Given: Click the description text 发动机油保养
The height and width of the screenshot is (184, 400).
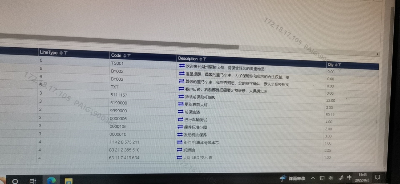Looking at the screenshot, I should [x=195, y=135].
